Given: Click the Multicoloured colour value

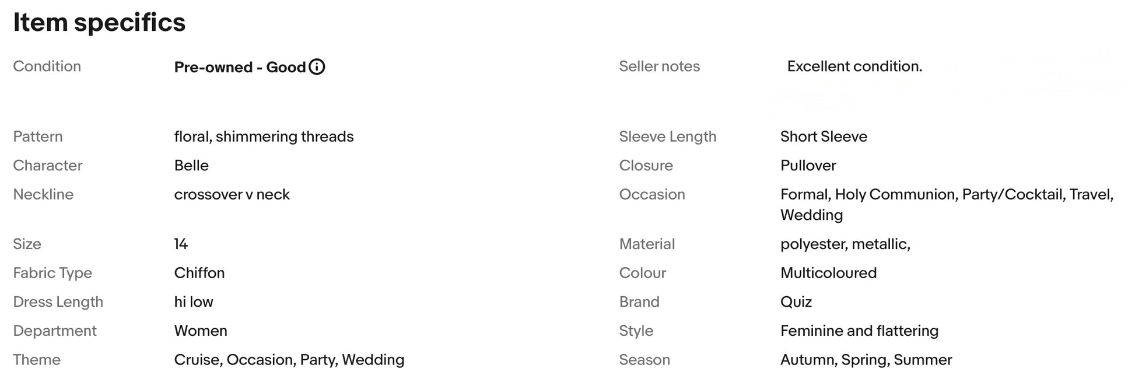Looking at the screenshot, I should tap(829, 273).
